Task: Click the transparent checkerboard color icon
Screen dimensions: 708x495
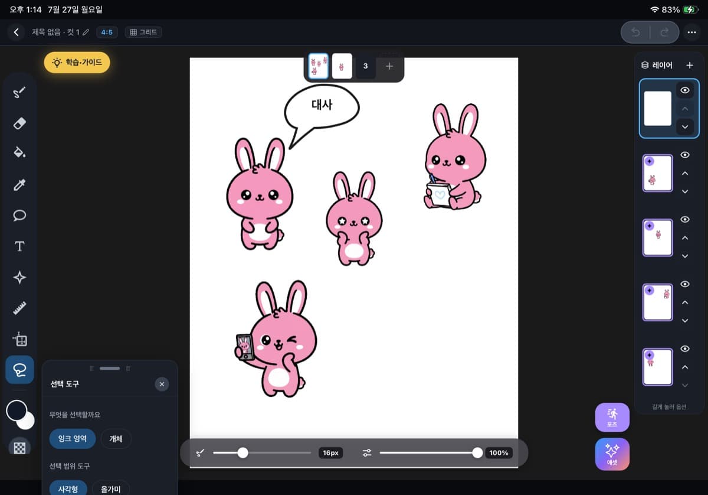Action: click(x=19, y=447)
